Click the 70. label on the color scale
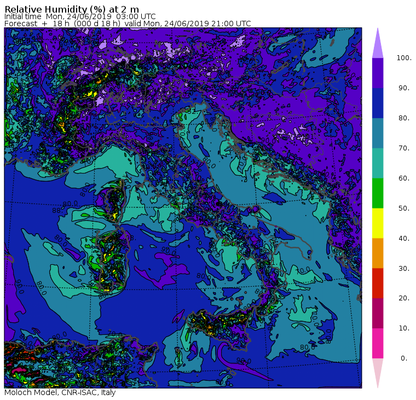This screenshot has width=416, height=400. [404, 148]
